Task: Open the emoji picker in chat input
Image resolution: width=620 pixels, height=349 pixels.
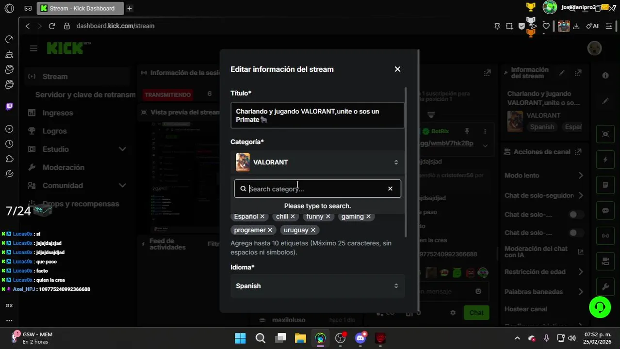Action: (x=478, y=291)
